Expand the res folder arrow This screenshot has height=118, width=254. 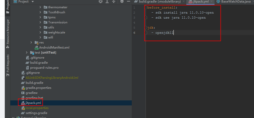[31, 43]
